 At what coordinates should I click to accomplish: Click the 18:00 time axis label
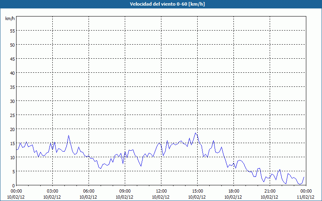click(234, 191)
